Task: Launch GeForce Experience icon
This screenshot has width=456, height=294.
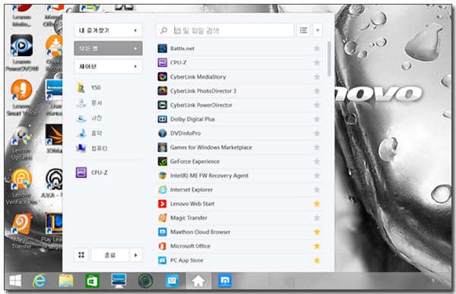Action: point(163,161)
